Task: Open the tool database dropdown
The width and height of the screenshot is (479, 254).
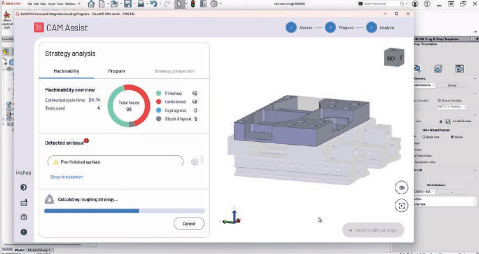Action: pos(424,191)
